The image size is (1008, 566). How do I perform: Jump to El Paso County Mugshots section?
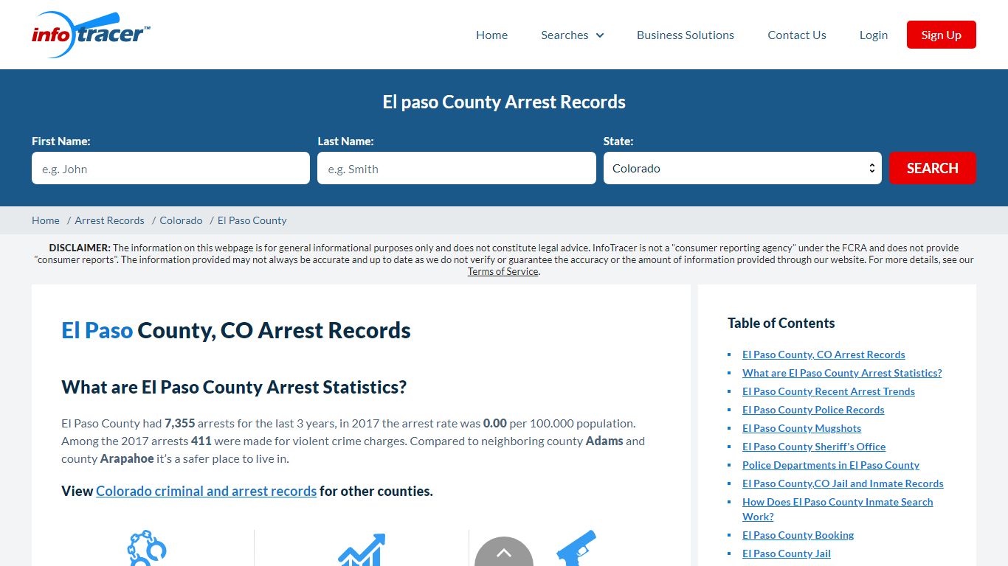click(x=801, y=428)
